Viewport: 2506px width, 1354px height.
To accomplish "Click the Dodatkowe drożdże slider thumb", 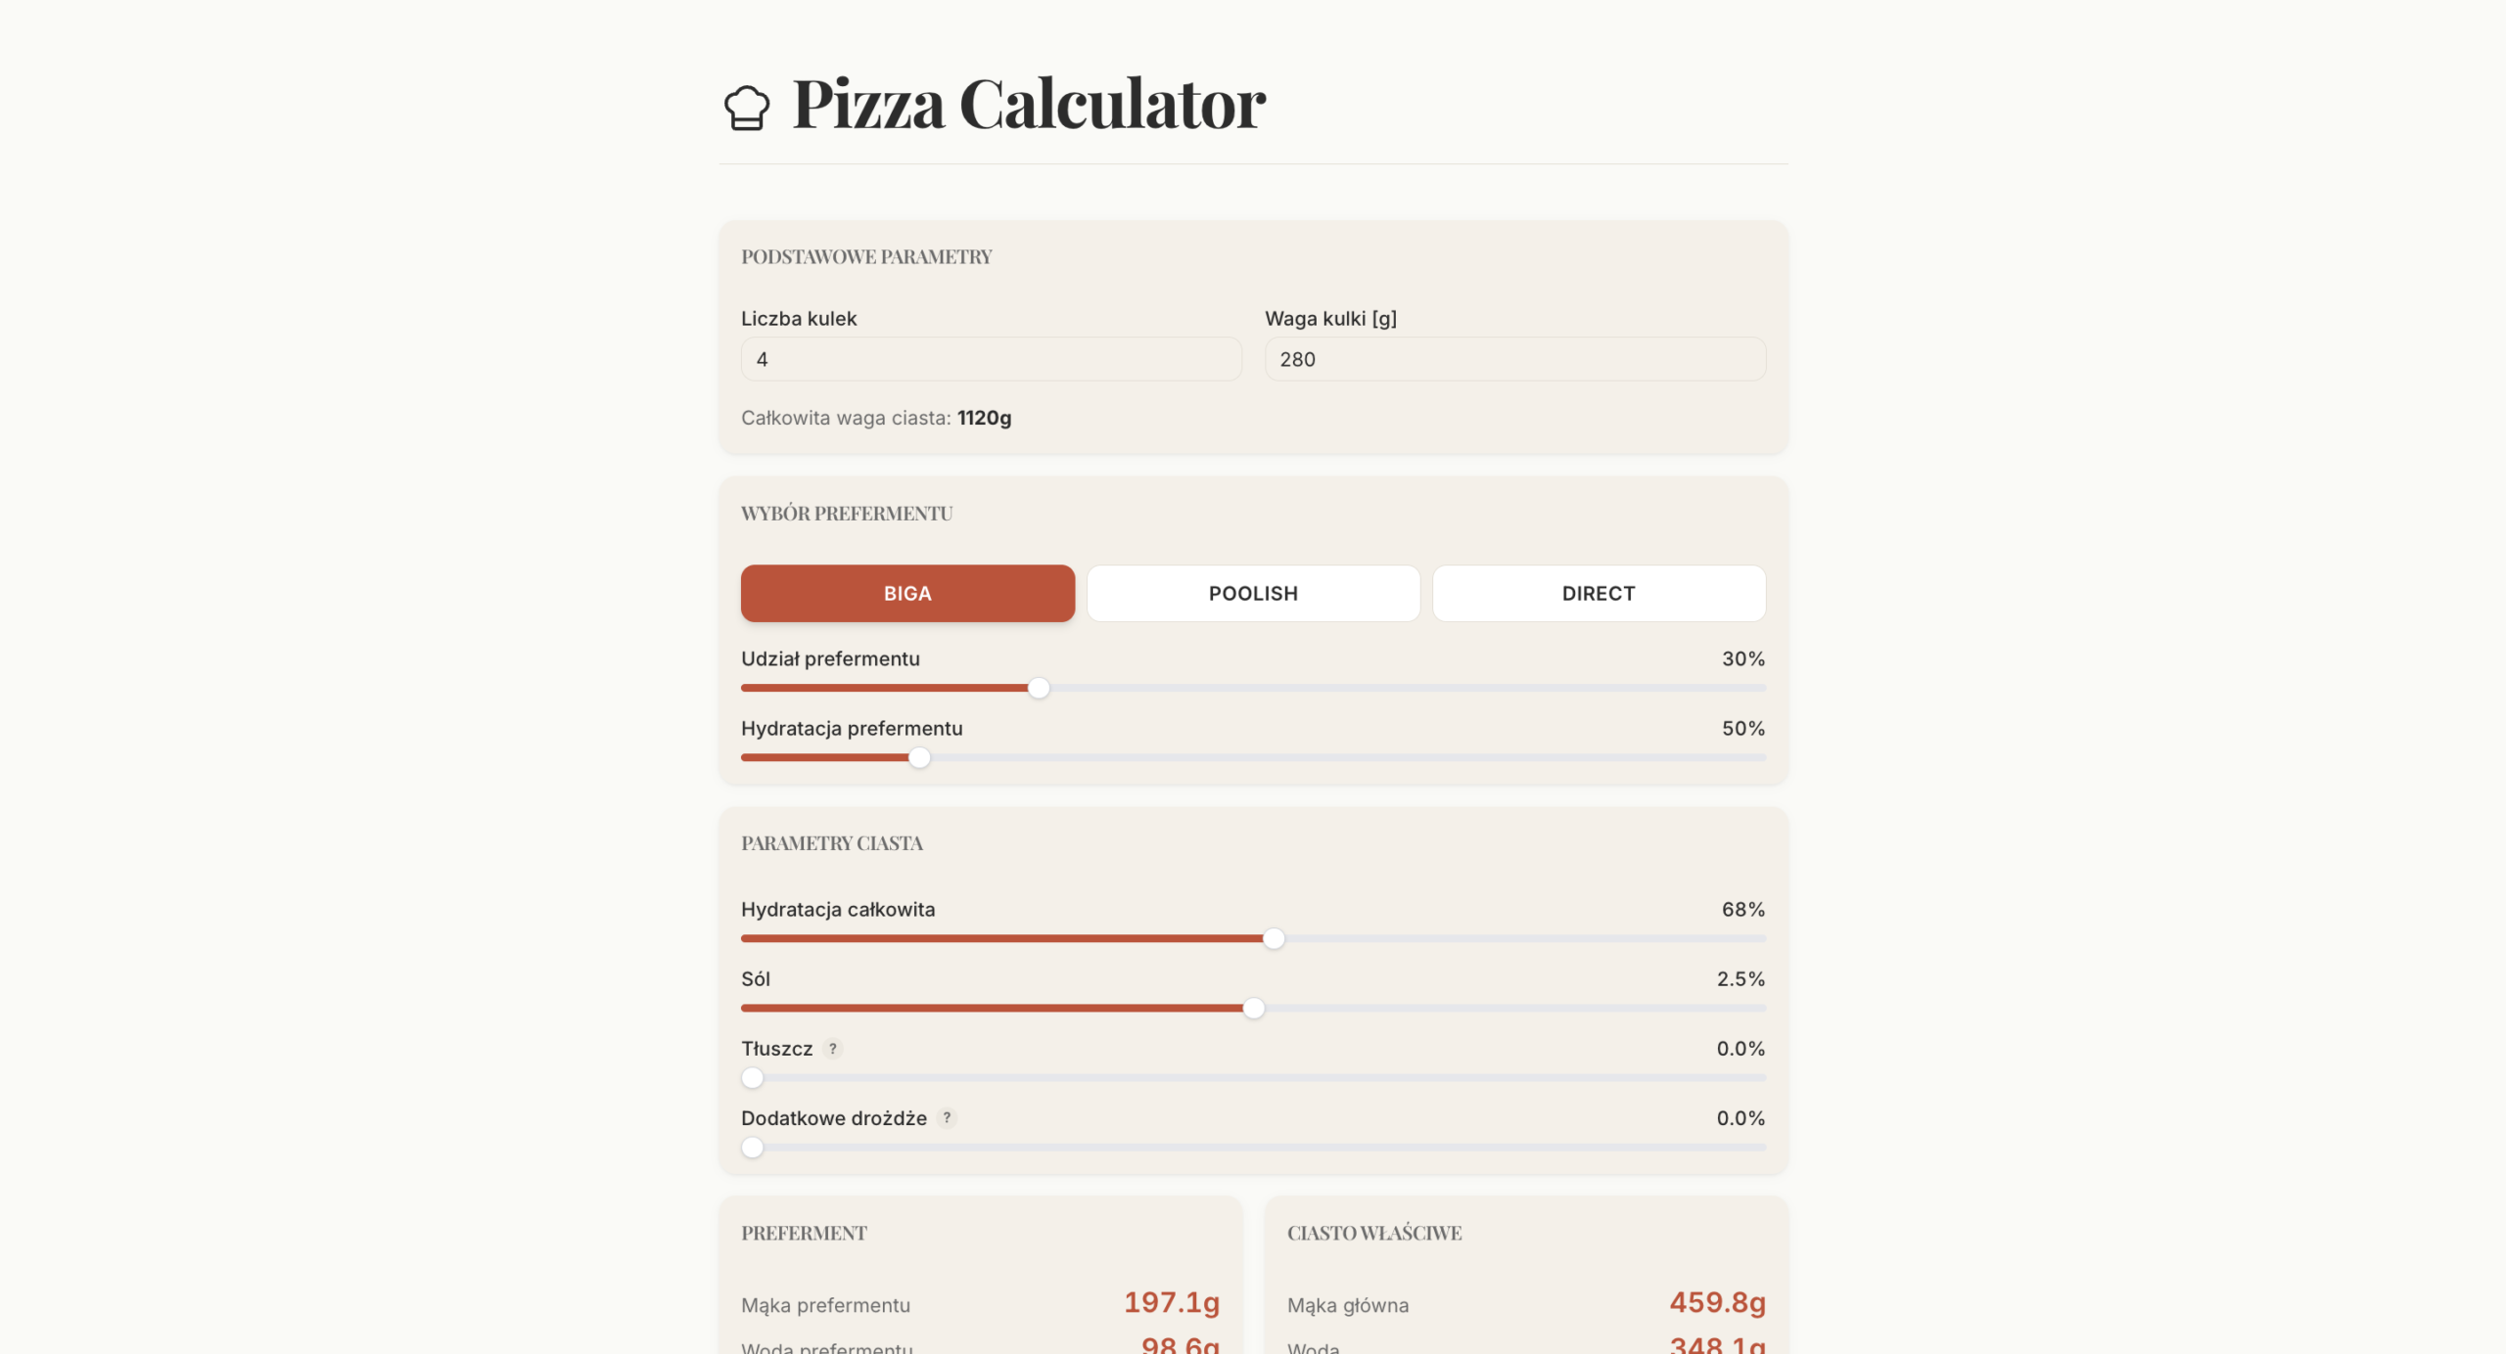I will (x=752, y=1147).
